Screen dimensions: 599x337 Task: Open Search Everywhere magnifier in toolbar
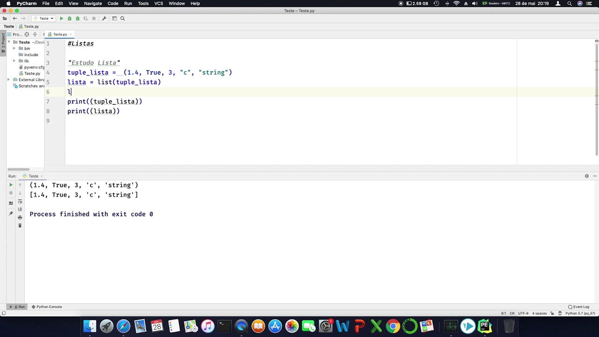tap(123, 18)
